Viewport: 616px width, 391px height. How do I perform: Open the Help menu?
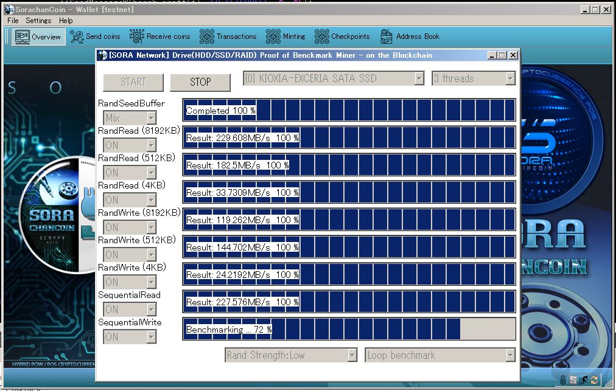click(66, 21)
